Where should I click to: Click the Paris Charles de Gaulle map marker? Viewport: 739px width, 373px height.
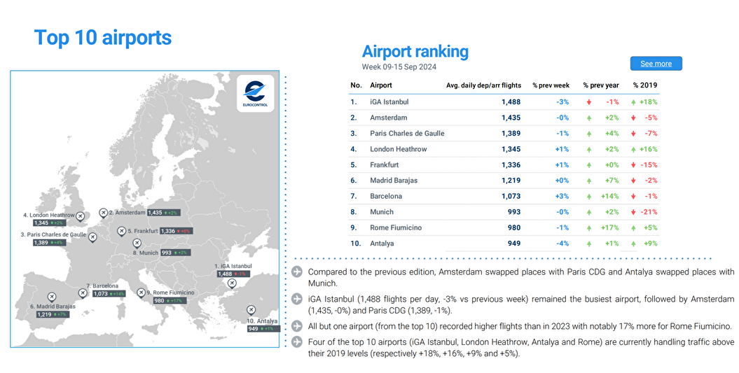(x=92, y=236)
